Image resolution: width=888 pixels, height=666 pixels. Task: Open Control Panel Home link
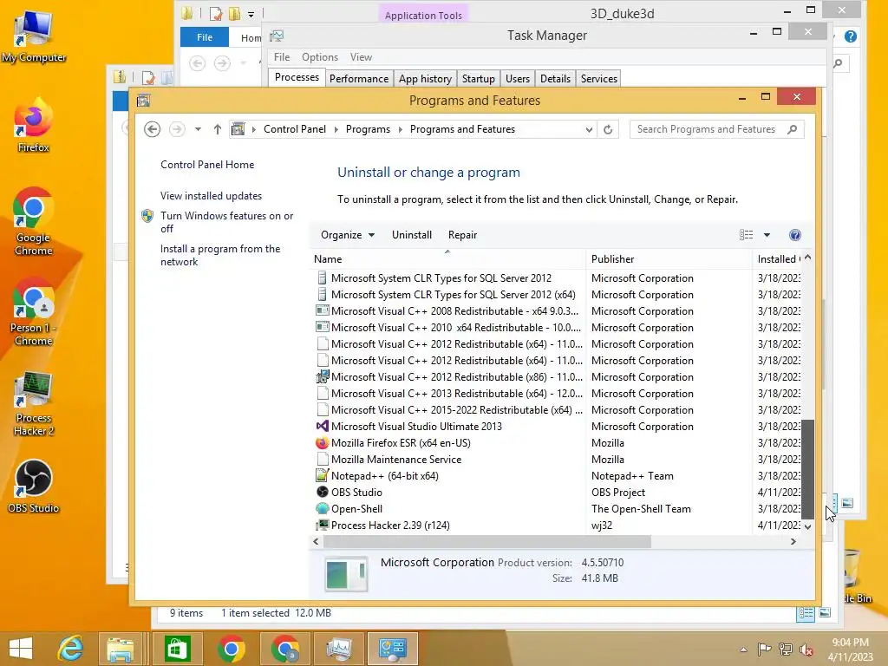click(207, 165)
